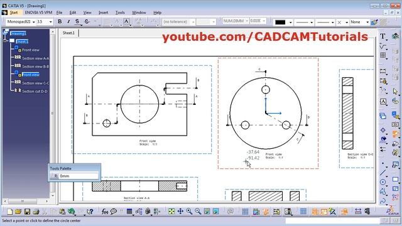Viewport: 402px width, 226px height.
Task: Switch to the Sheet.1 tab
Action: [68, 33]
